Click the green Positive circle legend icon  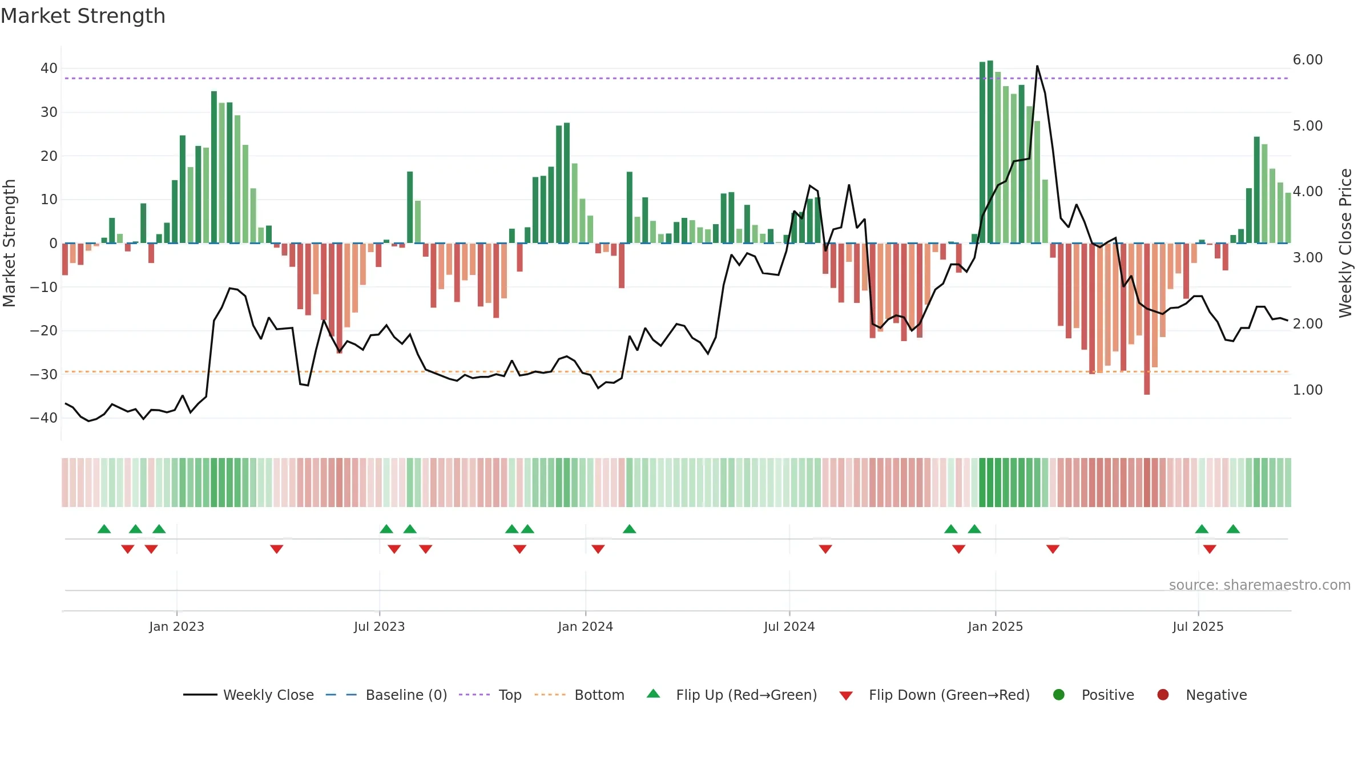click(1059, 695)
